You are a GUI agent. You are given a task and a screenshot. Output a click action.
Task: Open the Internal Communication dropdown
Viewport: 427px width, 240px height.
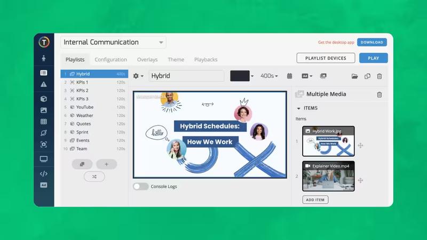[113, 42]
